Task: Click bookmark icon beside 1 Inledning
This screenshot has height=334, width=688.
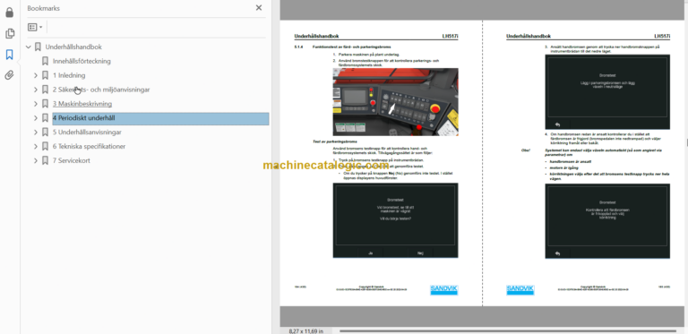Action: pos(45,75)
